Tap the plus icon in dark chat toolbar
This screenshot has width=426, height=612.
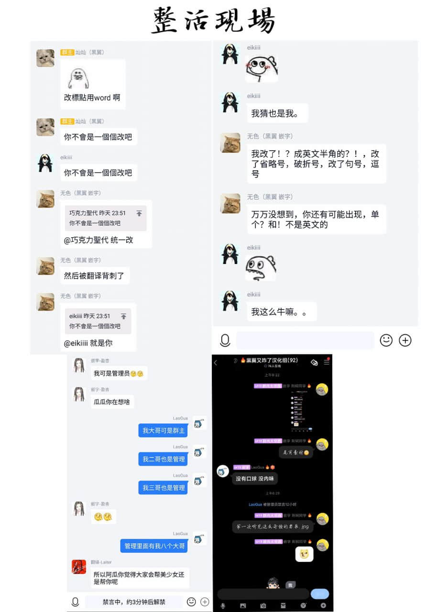click(x=323, y=606)
